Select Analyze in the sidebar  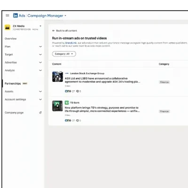pos(10,70)
